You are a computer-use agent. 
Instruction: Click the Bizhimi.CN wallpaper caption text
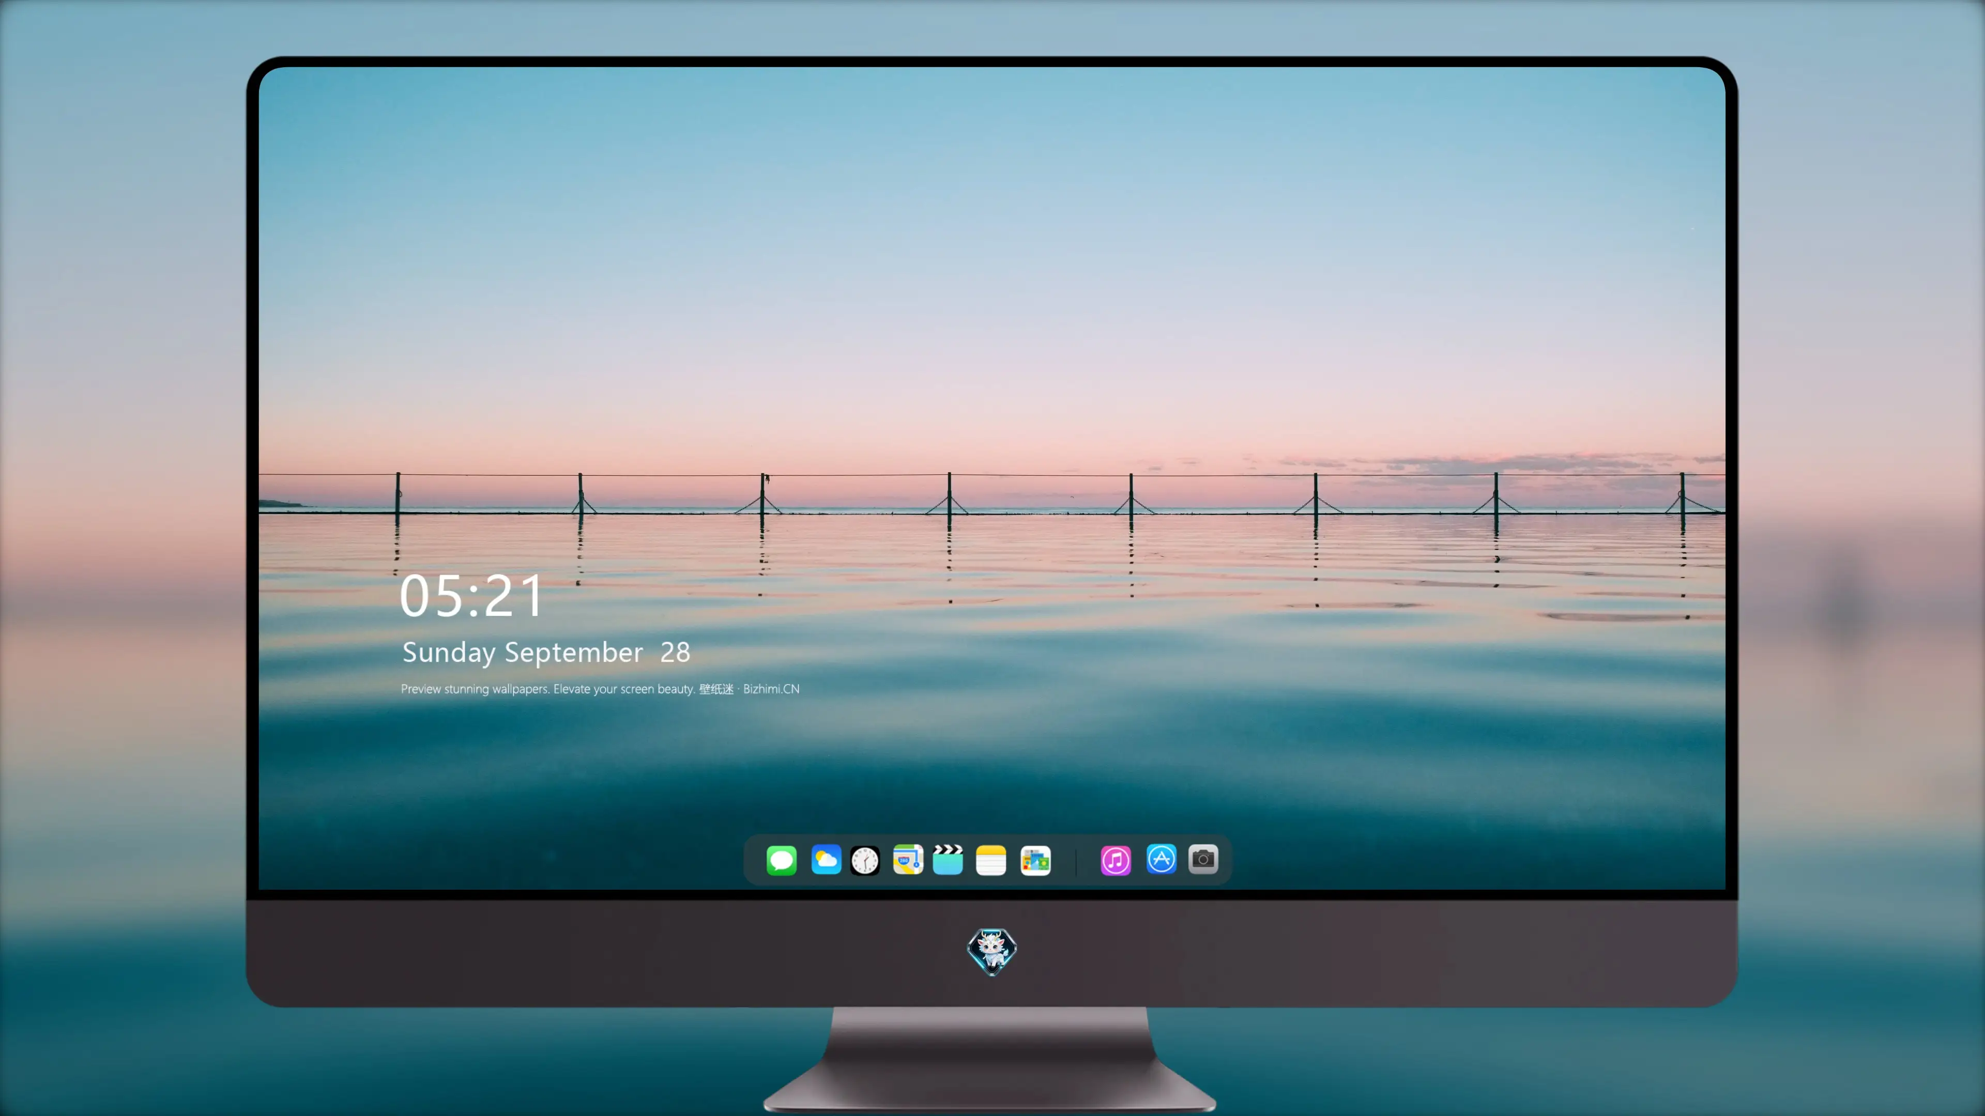tap(600, 689)
